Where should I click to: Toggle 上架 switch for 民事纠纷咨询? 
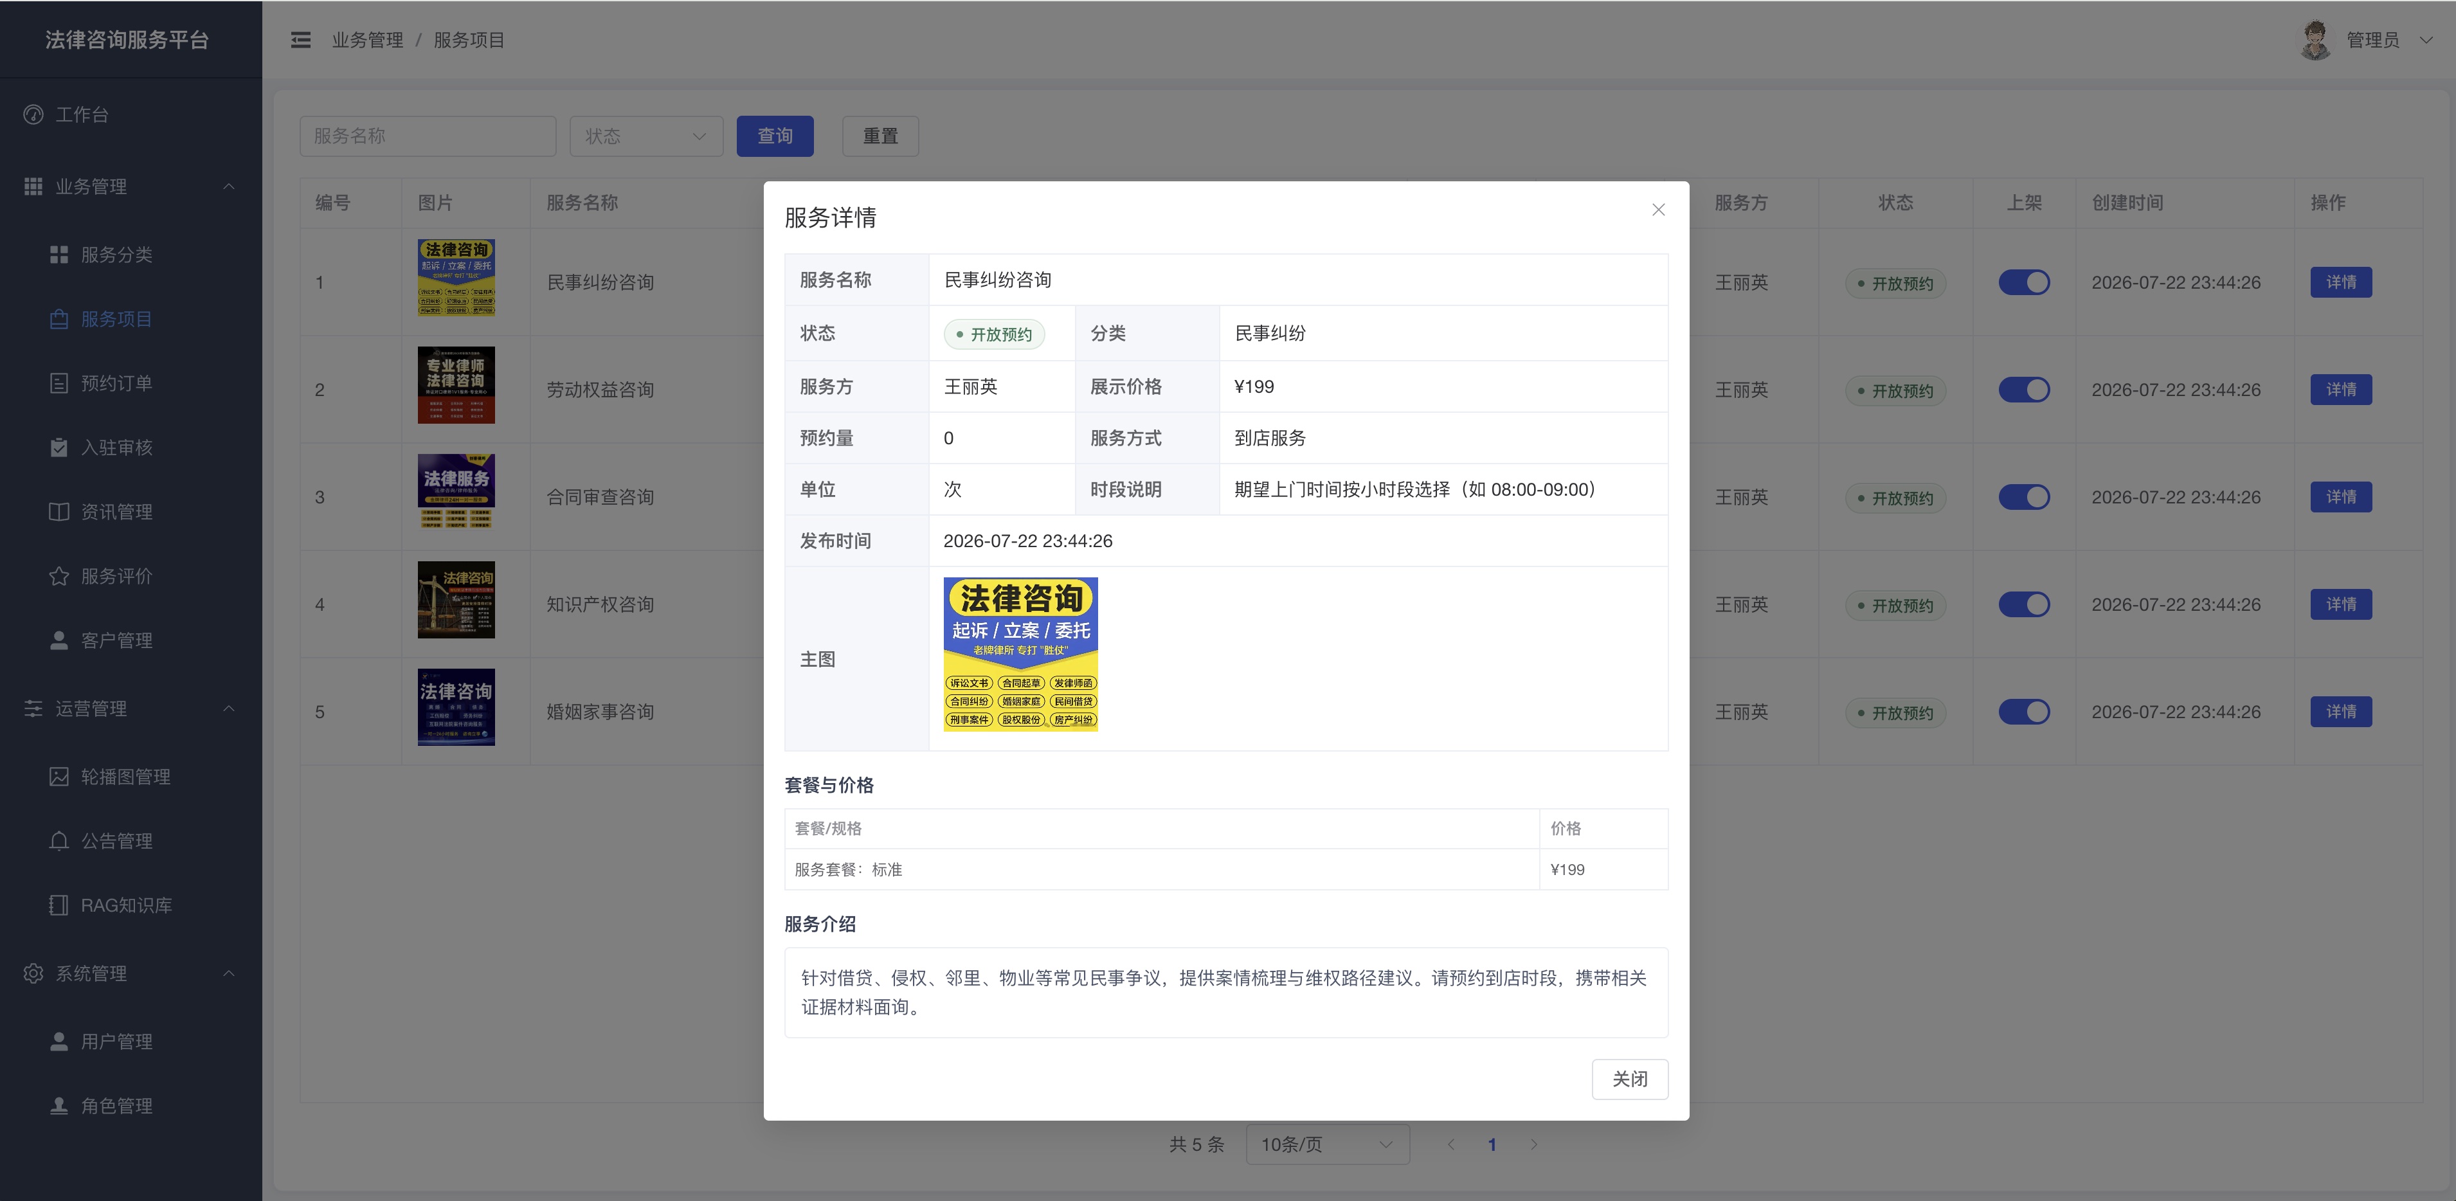click(x=2024, y=282)
